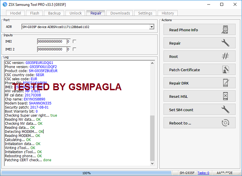The height and width of the screenshot is (176, 242).
Task: Click Modem board SHANNON335 line
Action: coord(28,103)
